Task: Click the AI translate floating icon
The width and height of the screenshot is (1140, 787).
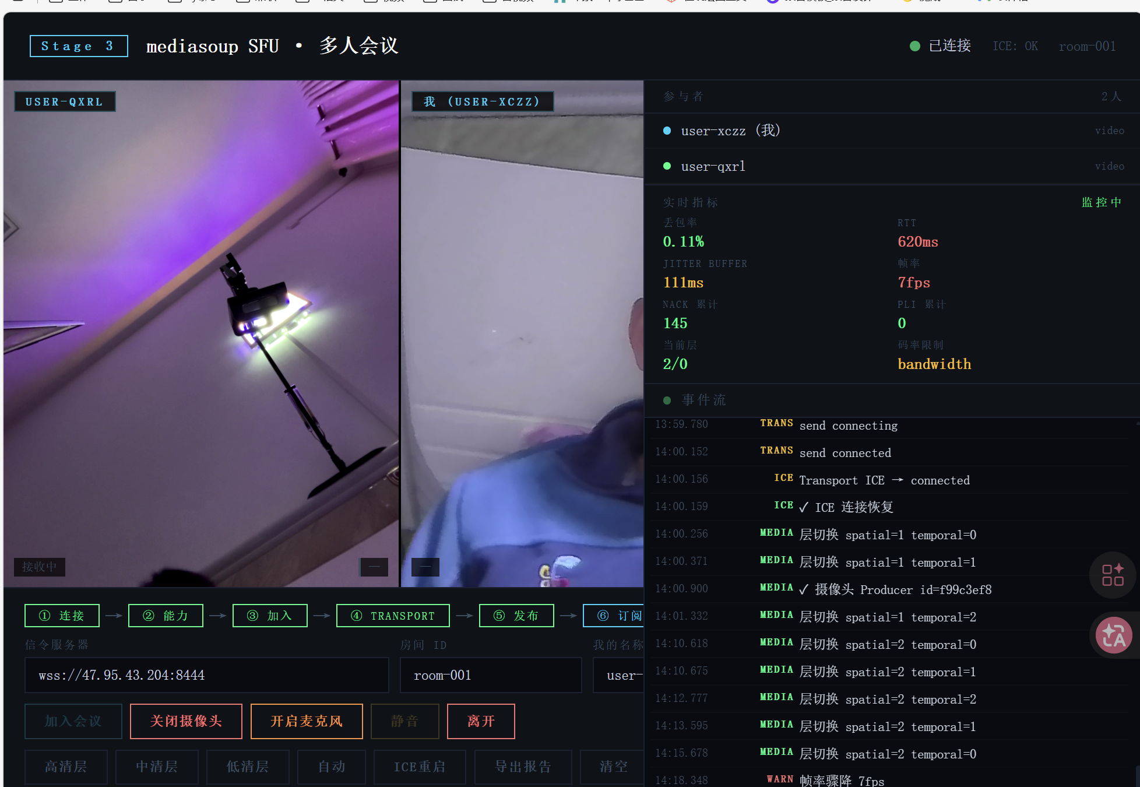Action: pos(1113,635)
